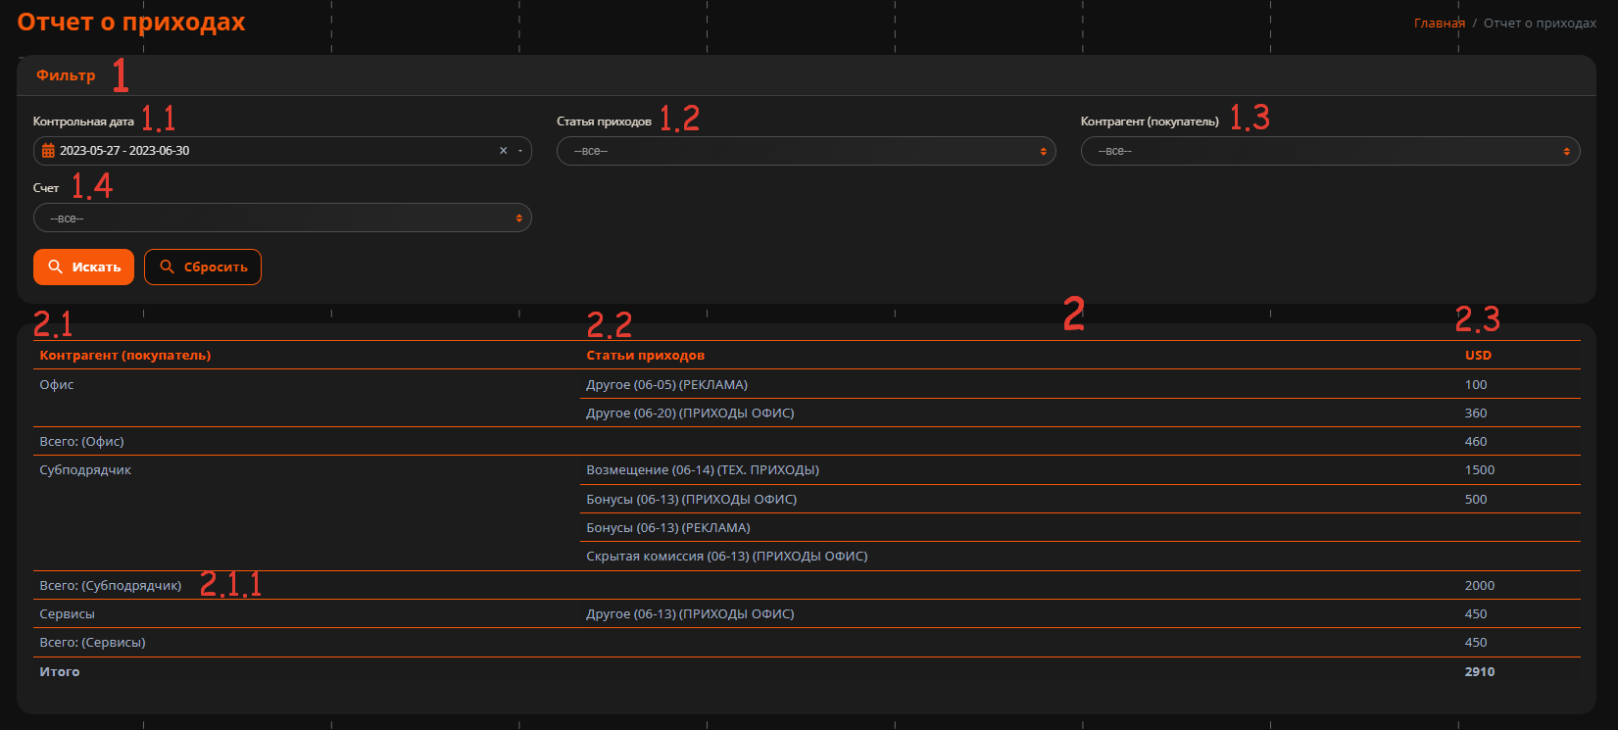This screenshot has width=1618, height=730.
Task: Clear the date range with the X icon
Action: tap(504, 151)
